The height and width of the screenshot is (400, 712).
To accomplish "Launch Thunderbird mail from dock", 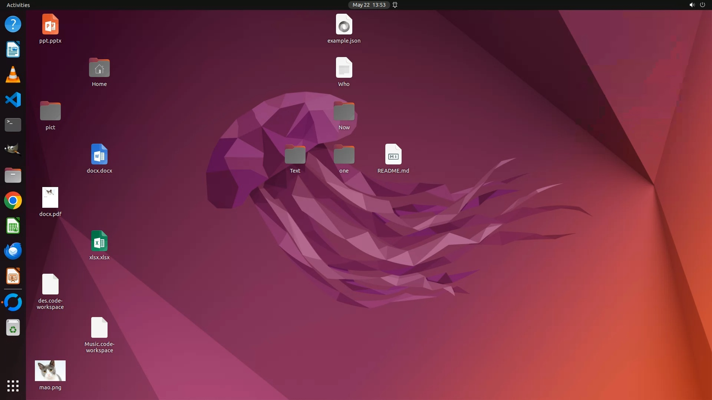I will point(13,251).
